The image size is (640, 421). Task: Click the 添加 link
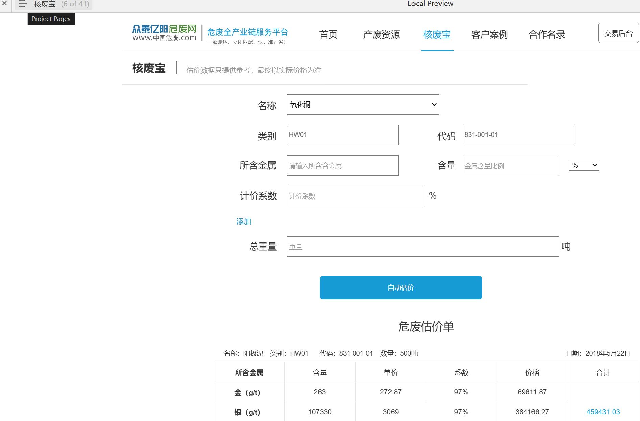pos(243,221)
